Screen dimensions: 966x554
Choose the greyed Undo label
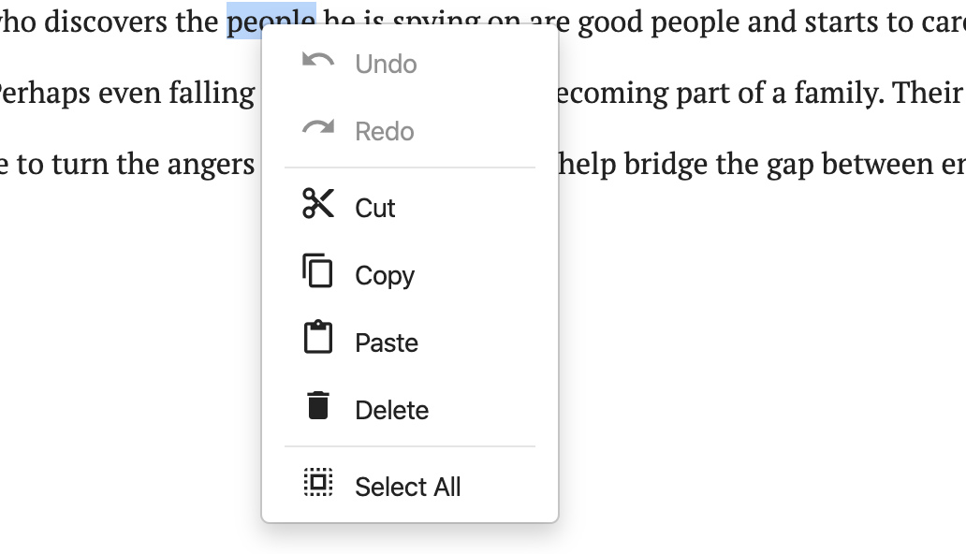(x=386, y=64)
